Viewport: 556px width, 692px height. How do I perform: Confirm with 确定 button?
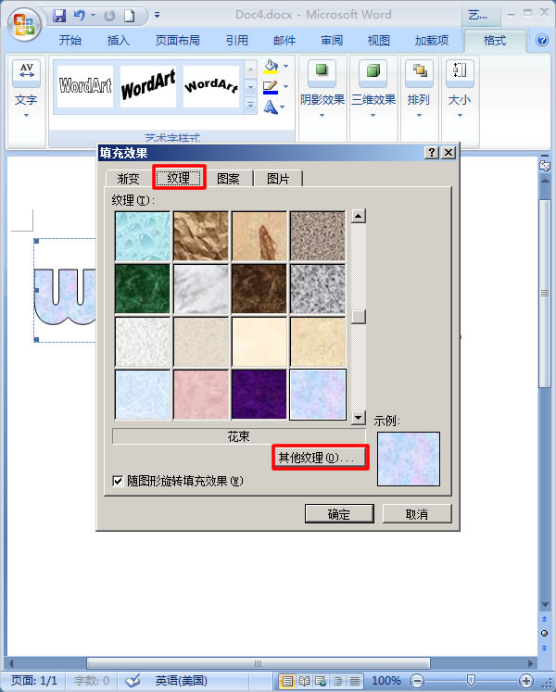click(x=339, y=514)
